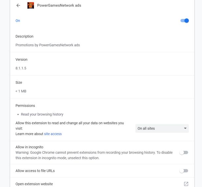
Task: Click the blue "On" status label
Action: coord(18,21)
